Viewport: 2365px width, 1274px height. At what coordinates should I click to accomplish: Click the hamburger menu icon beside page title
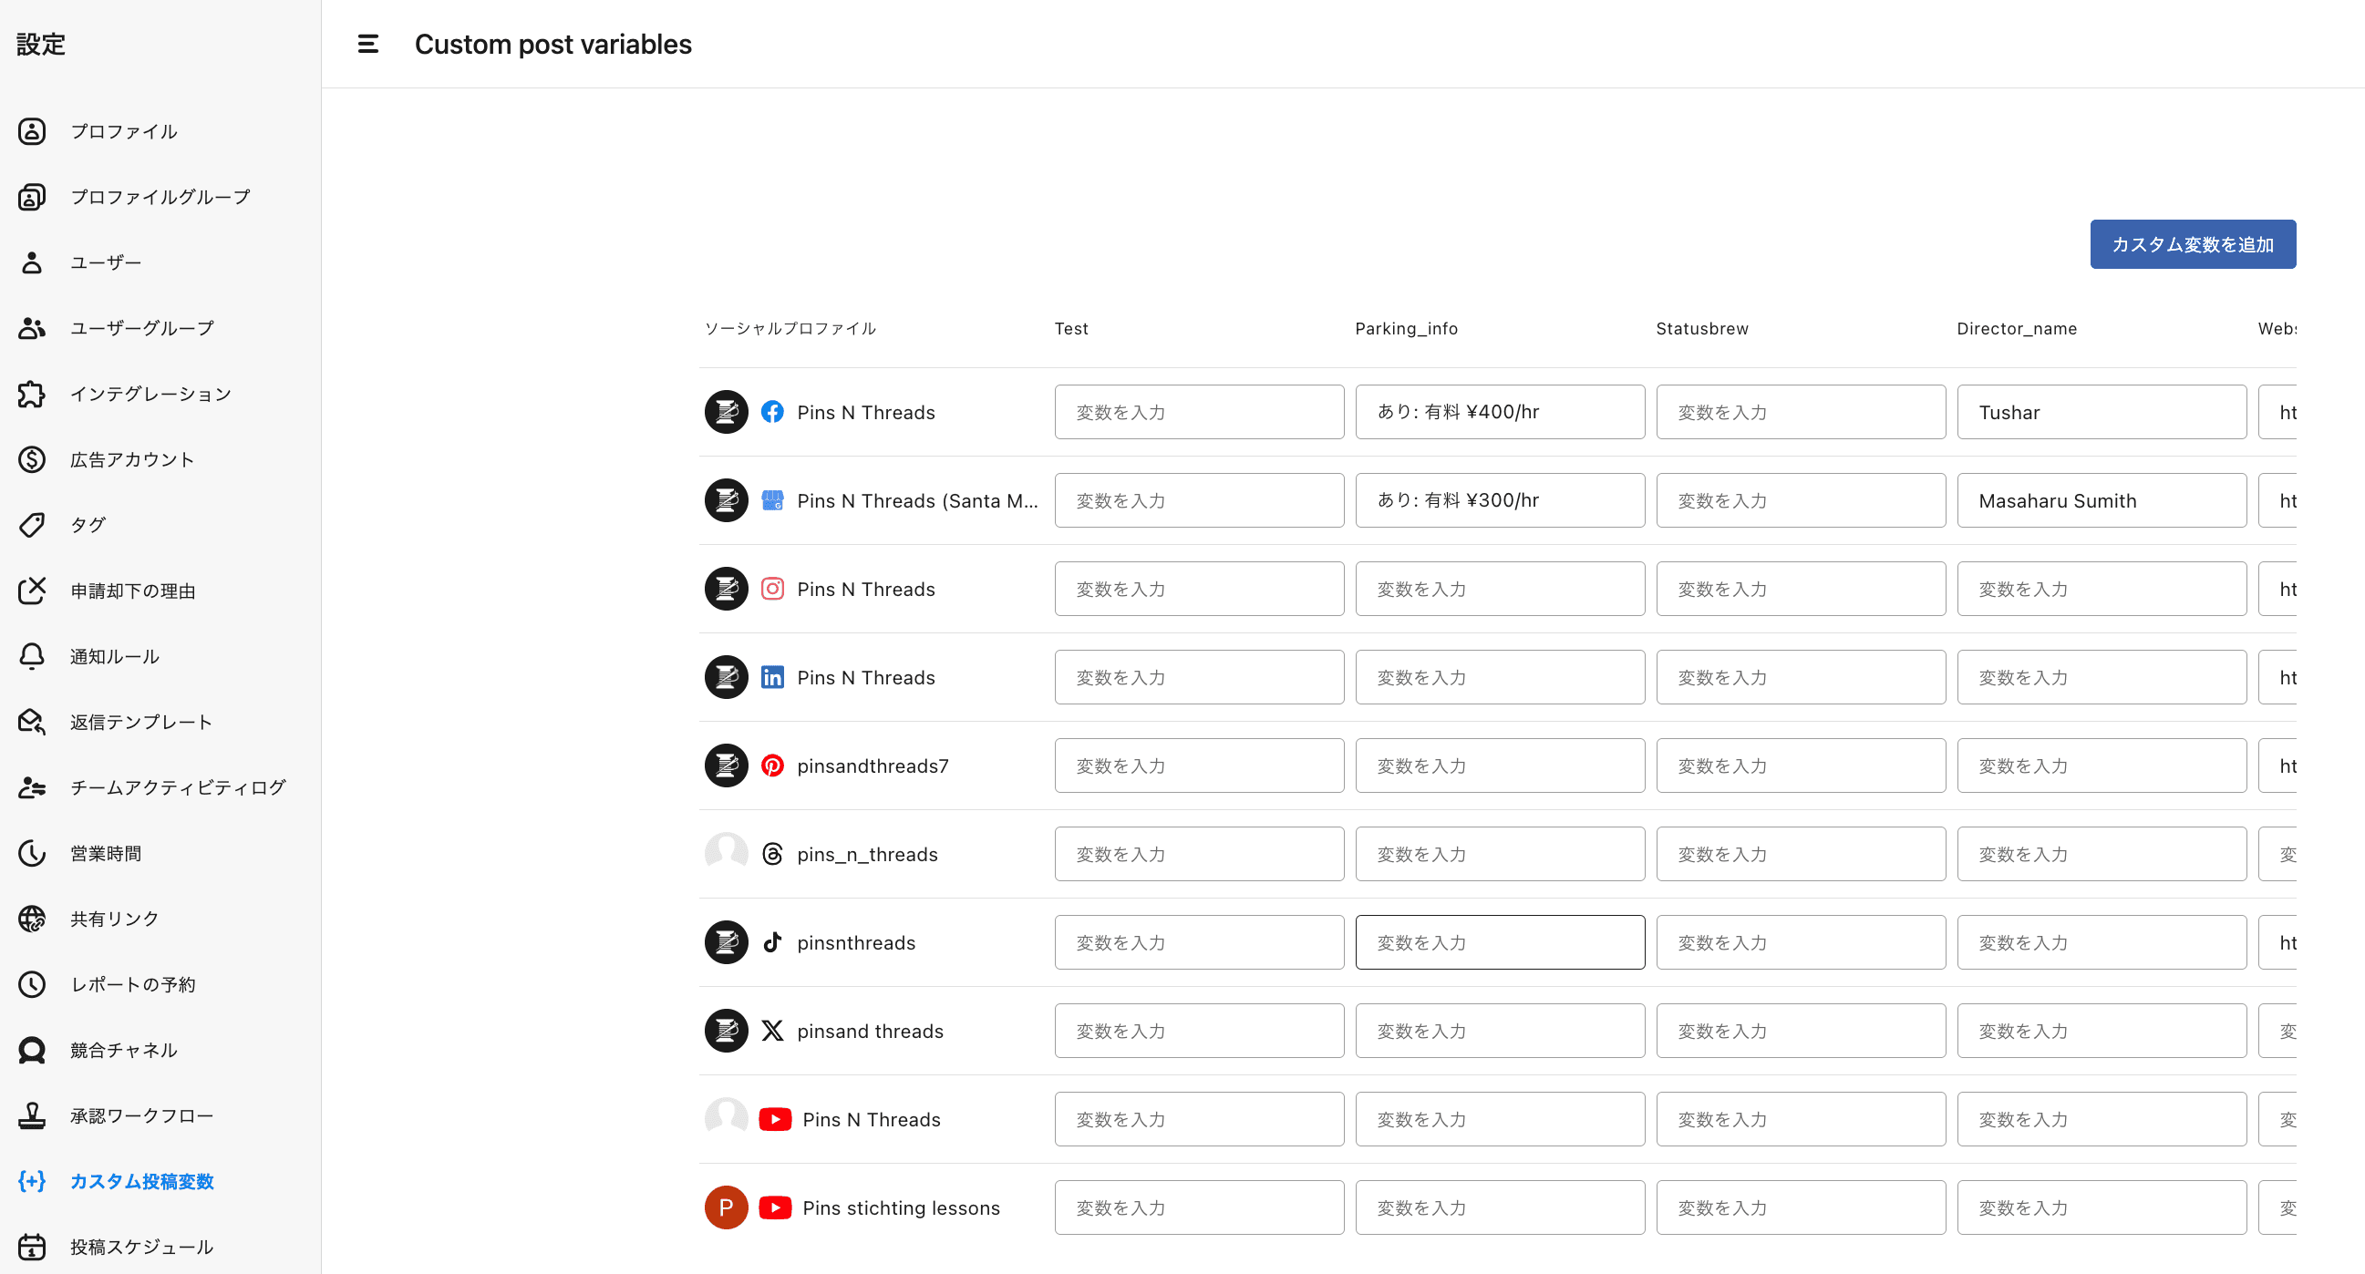pos(367,44)
